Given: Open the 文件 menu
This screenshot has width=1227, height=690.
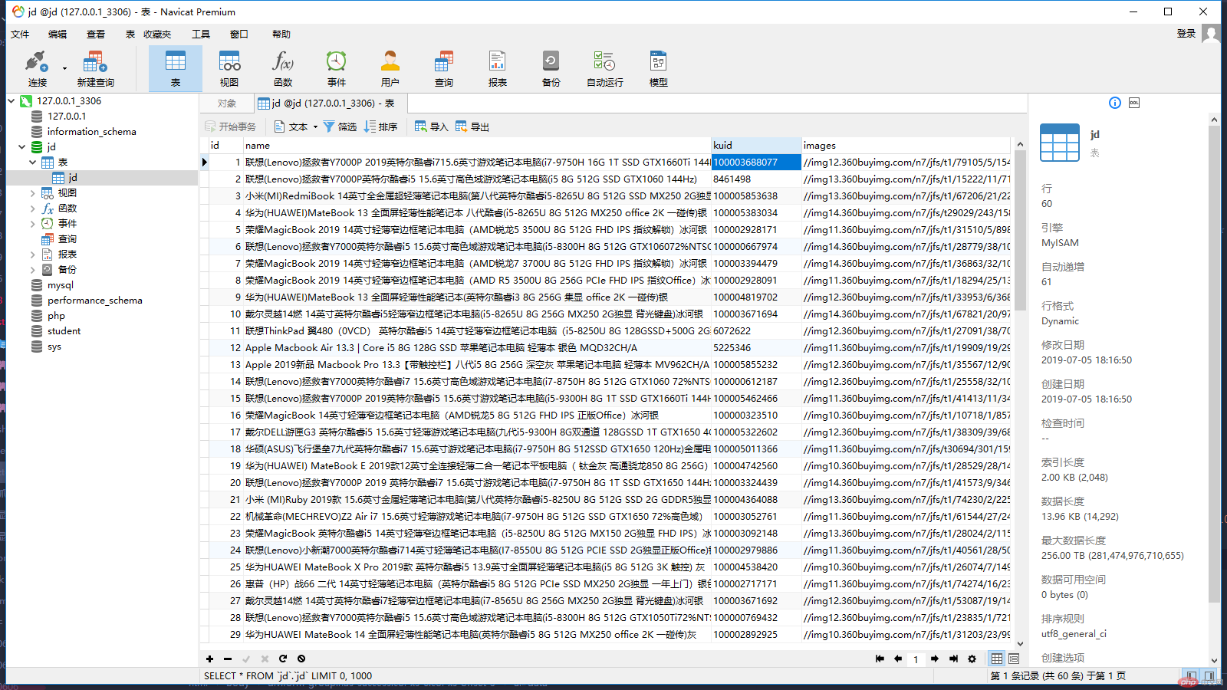Looking at the screenshot, I should tap(20, 34).
